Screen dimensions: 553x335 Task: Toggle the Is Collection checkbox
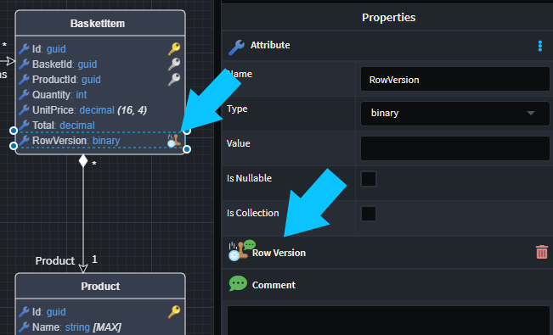(369, 214)
